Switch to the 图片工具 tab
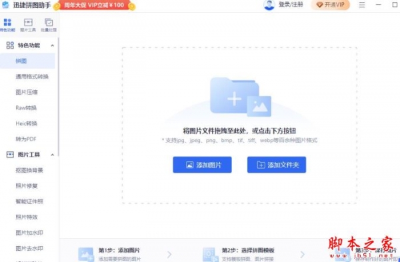Viewport: 400px width, 262px height. 28,25
